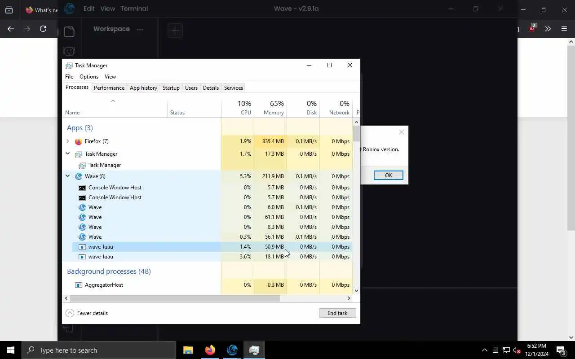Viewport: 575px width, 359px height.
Task: Switch to the Performance tab
Action: 109,88
